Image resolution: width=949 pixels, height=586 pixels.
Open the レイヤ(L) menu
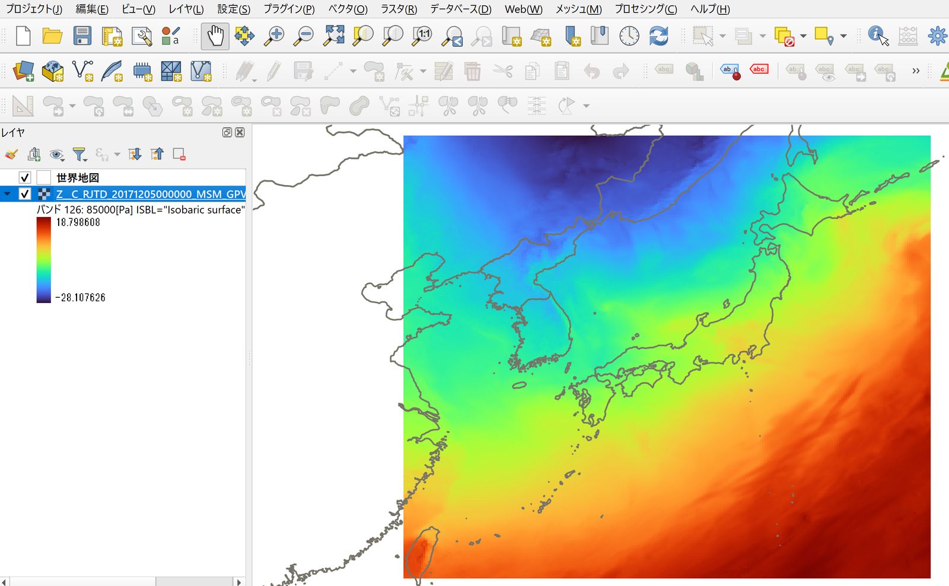point(186,9)
